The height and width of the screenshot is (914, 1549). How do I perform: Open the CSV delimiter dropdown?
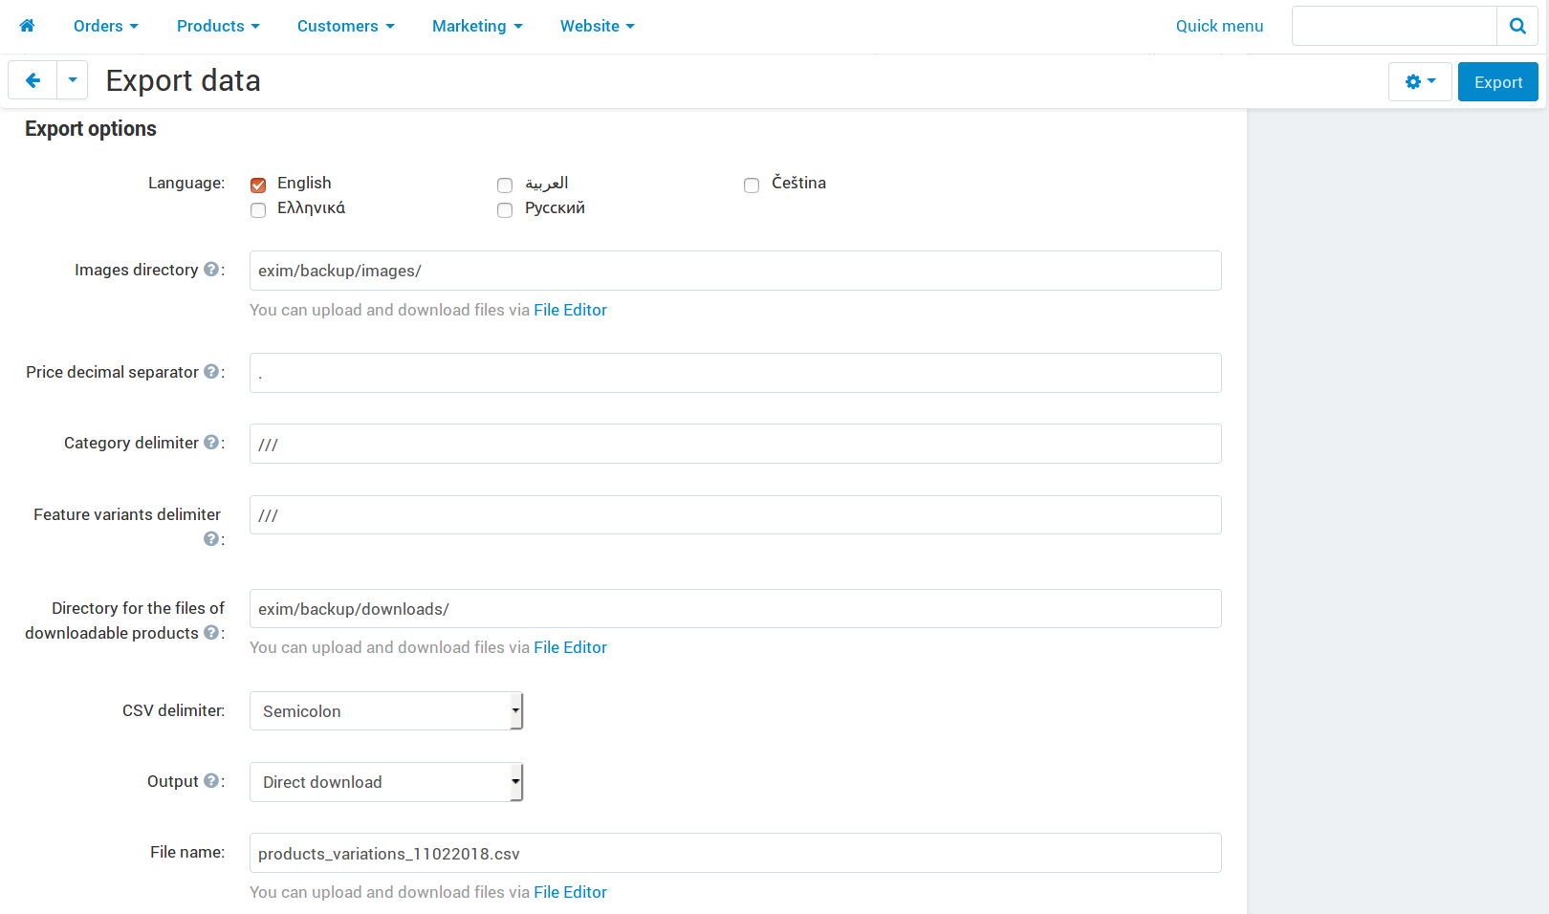coord(386,711)
